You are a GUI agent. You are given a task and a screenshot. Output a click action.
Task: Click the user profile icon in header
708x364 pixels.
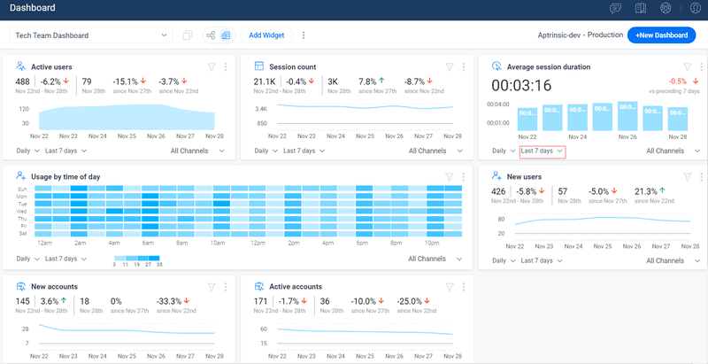(x=695, y=8)
